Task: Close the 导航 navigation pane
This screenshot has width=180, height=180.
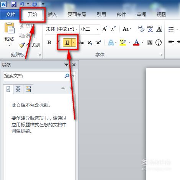Action: [x=74, y=65]
